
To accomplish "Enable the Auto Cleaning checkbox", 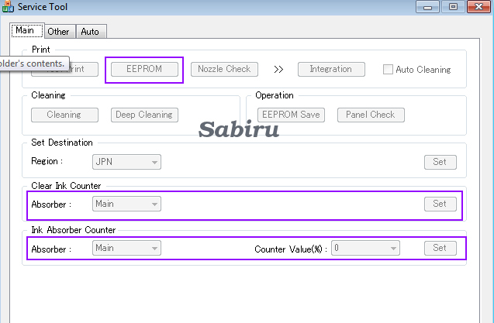I will (388, 69).
